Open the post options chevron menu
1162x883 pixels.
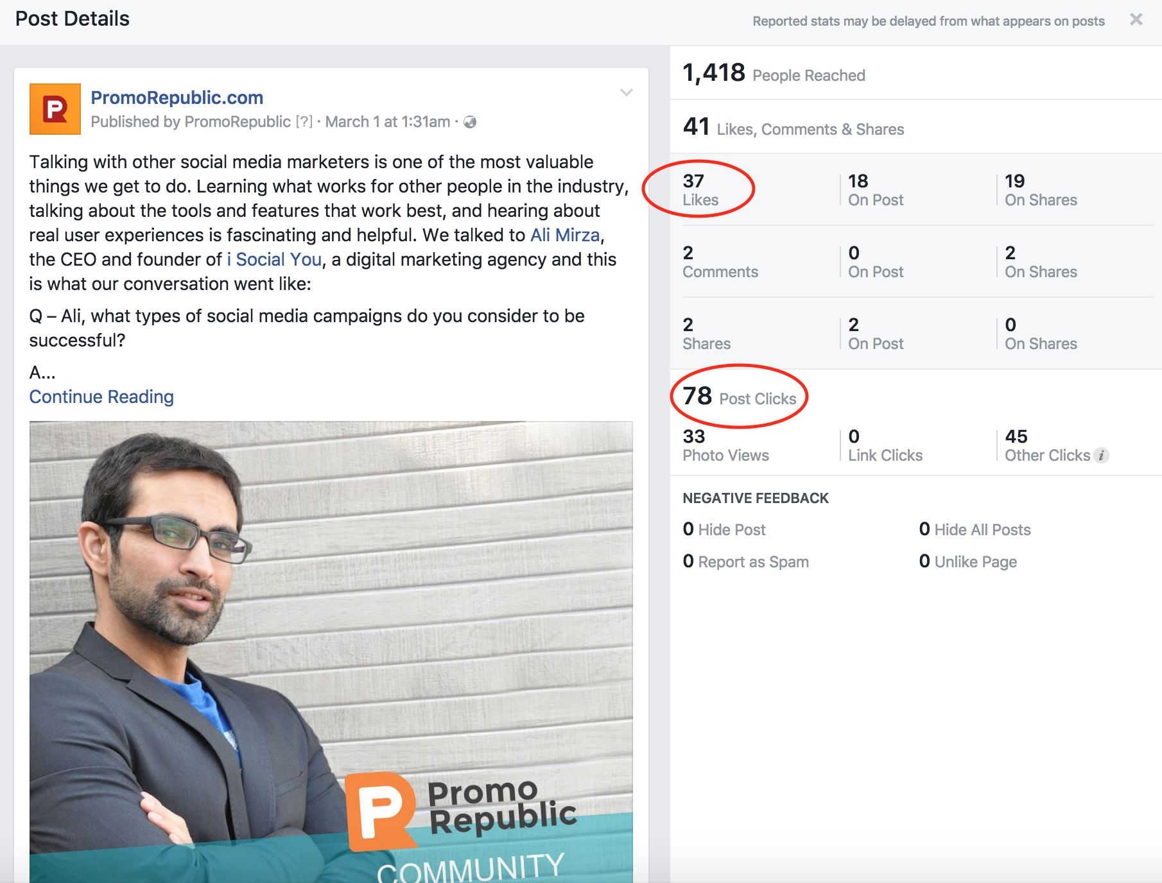[x=627, y=93]
